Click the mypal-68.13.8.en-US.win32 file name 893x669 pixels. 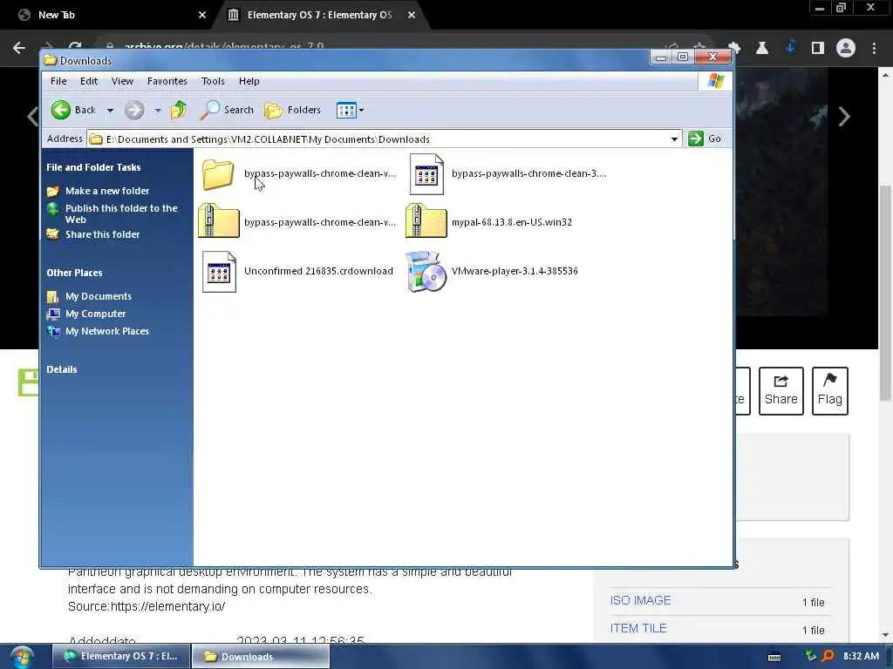tap(511, 222)
